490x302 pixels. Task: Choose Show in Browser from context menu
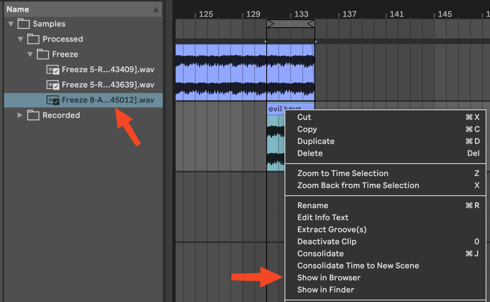(x=329, y=278)
